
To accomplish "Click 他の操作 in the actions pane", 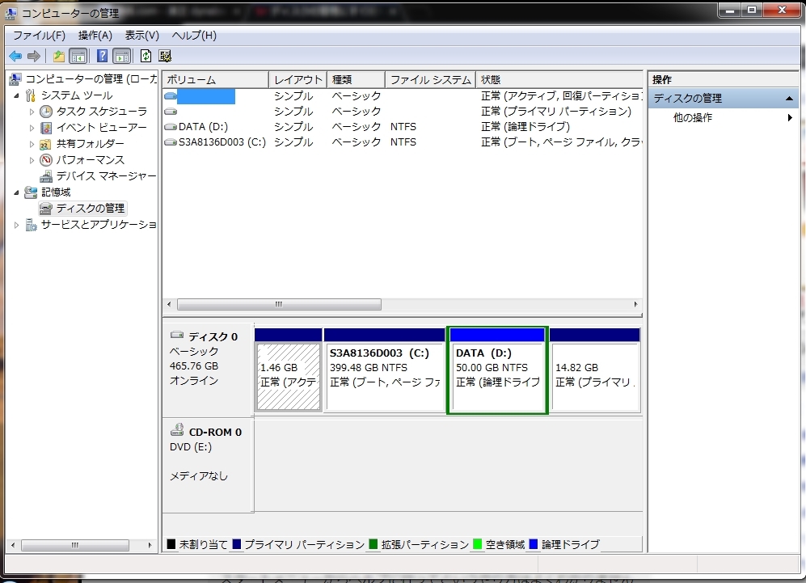I will [x=693, y=118].
